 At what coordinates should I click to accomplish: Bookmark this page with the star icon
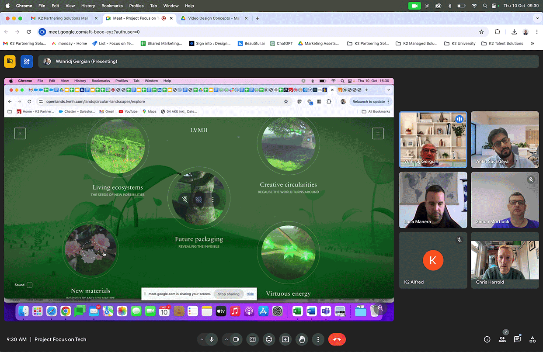(481, 32)
